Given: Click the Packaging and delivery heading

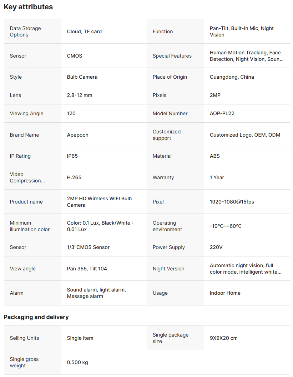Looking at the screenshot, I should [36, 317].
